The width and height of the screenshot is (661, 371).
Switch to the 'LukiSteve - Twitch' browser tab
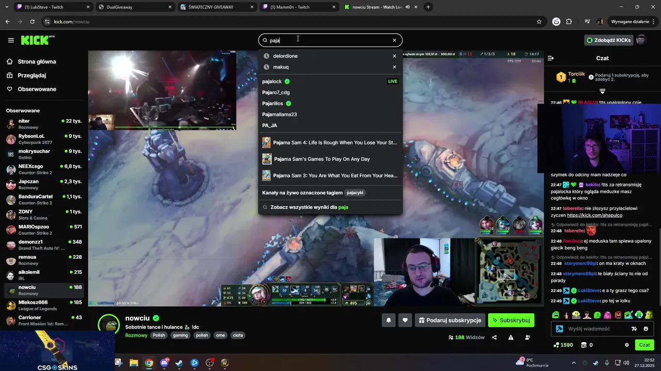click(x=53, y=7)
